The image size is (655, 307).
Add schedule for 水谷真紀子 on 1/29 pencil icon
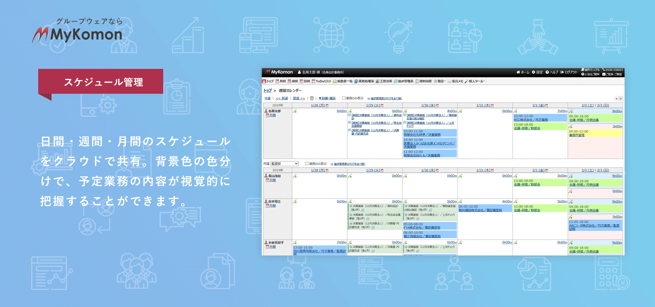tap(350, 242)
